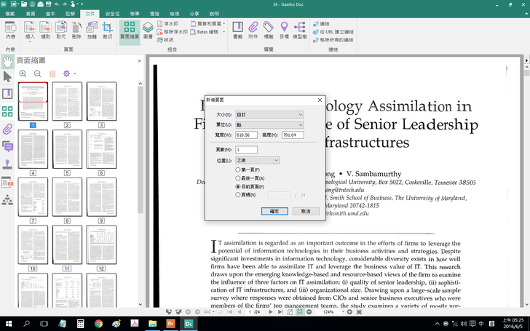Select the 裁切 (Crop) tool icon
The width and height of the screenshot is (530, 331).
(107, 29)
